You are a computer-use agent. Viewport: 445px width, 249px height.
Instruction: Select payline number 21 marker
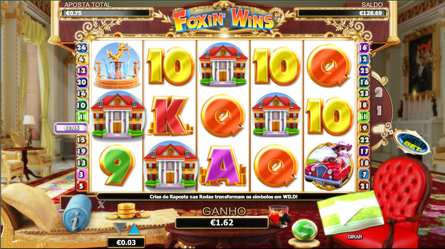(364, 186)
